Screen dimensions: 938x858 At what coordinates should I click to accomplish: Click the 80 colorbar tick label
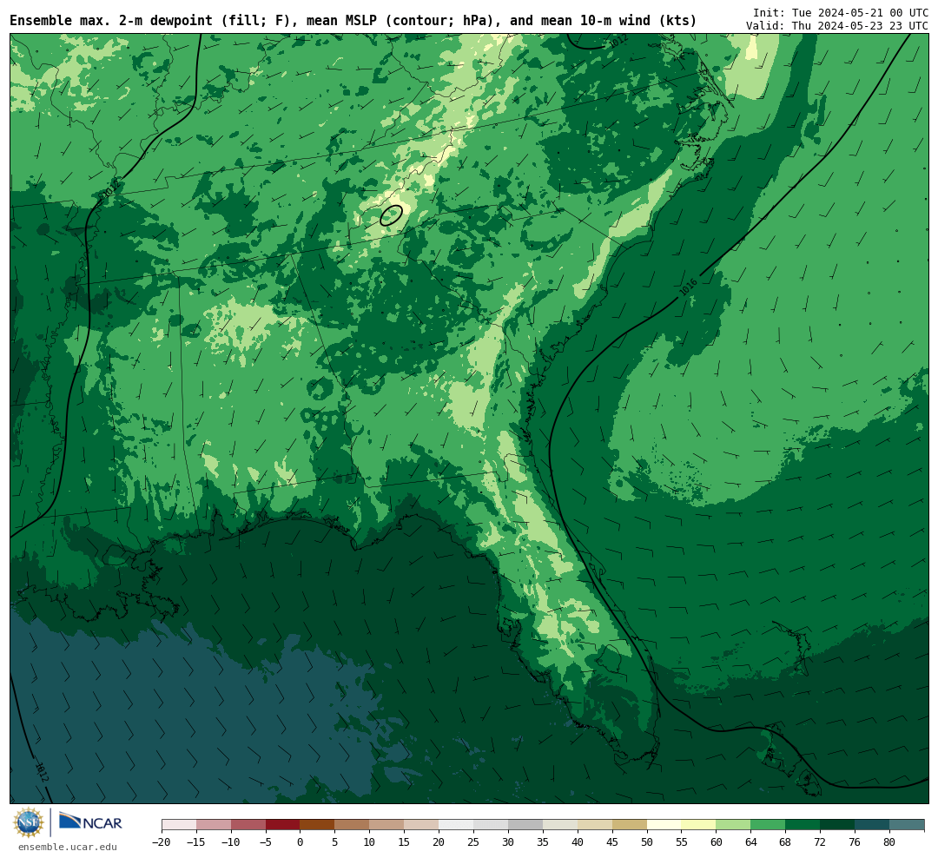[890, 841]
